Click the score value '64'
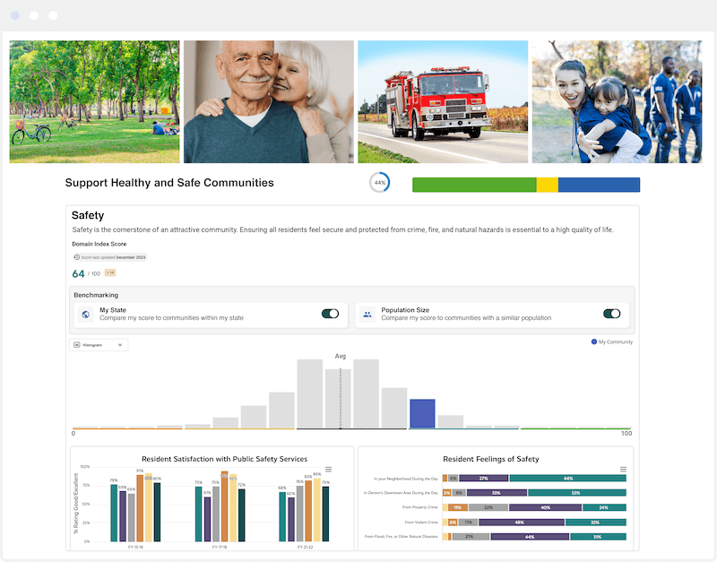Viewport: 717px width, 562px height. [x=78, y=273]
